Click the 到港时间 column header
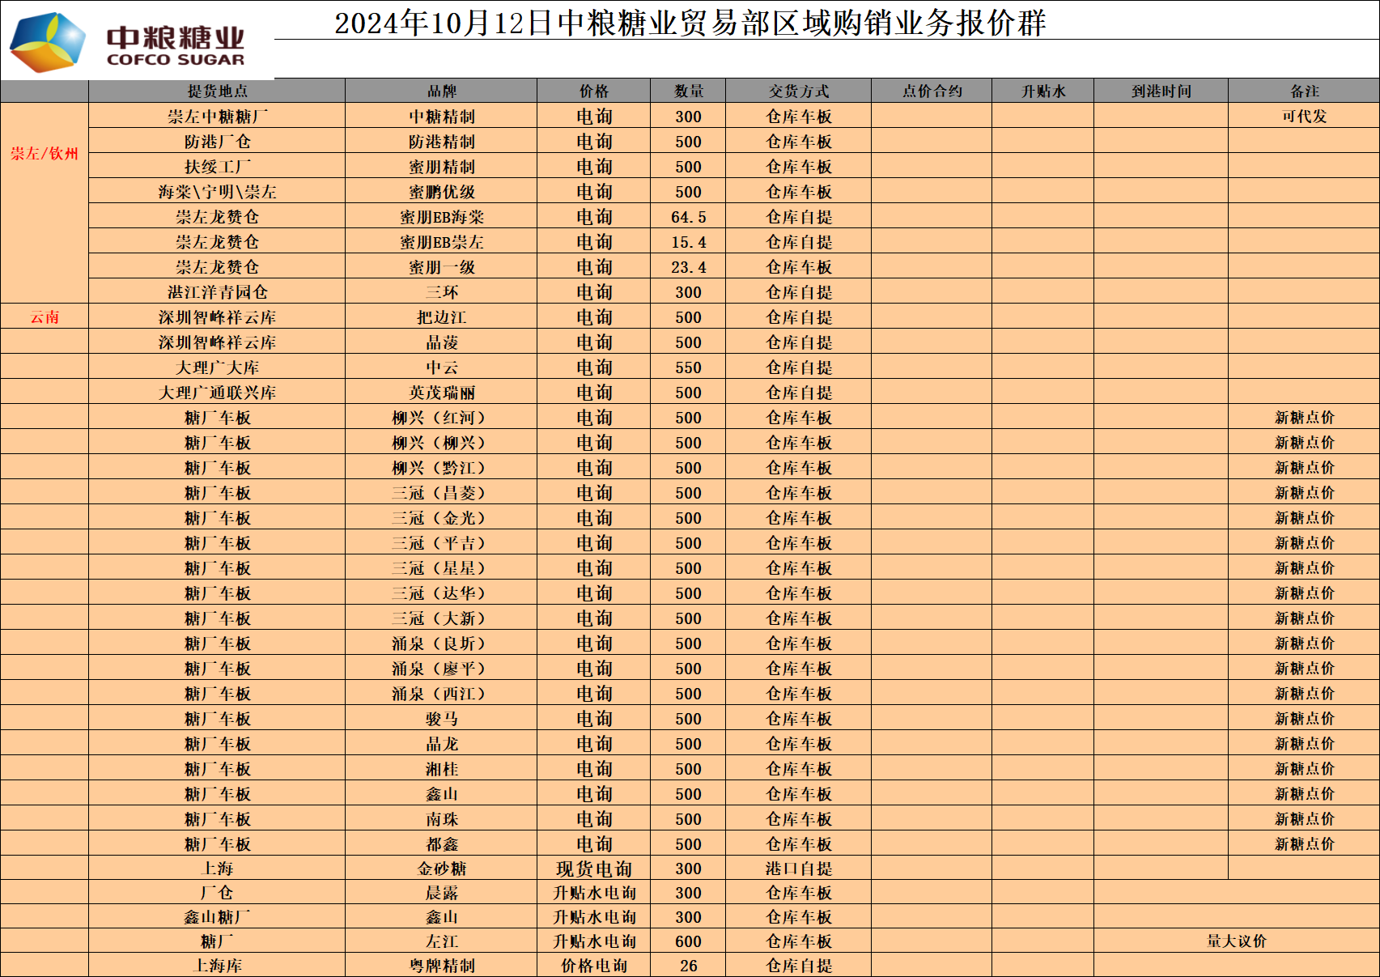 1161,91
